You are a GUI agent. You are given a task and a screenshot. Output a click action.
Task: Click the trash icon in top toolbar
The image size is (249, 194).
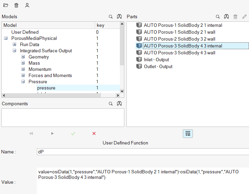point(17,6)
